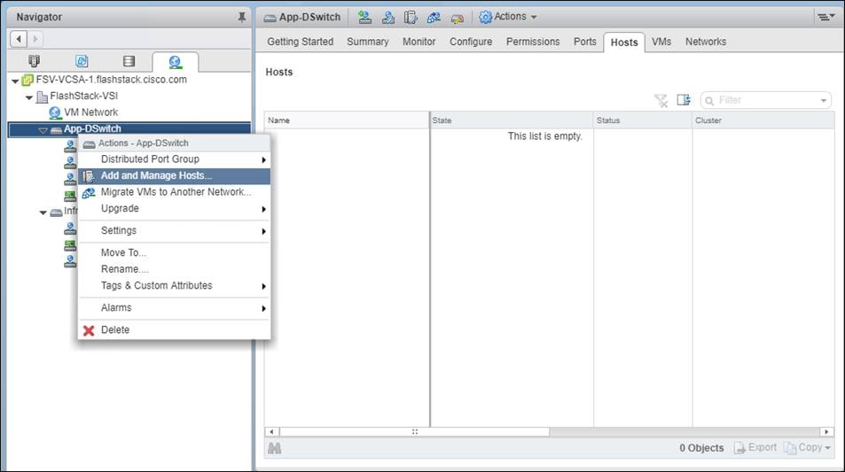
Task: Switch to the Getting Started tab
Action: [301, 42]
